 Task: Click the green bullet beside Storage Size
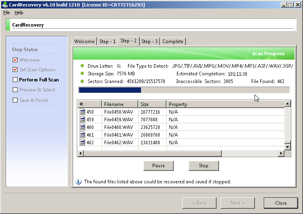pyautogui.click(x=82, y=73)
